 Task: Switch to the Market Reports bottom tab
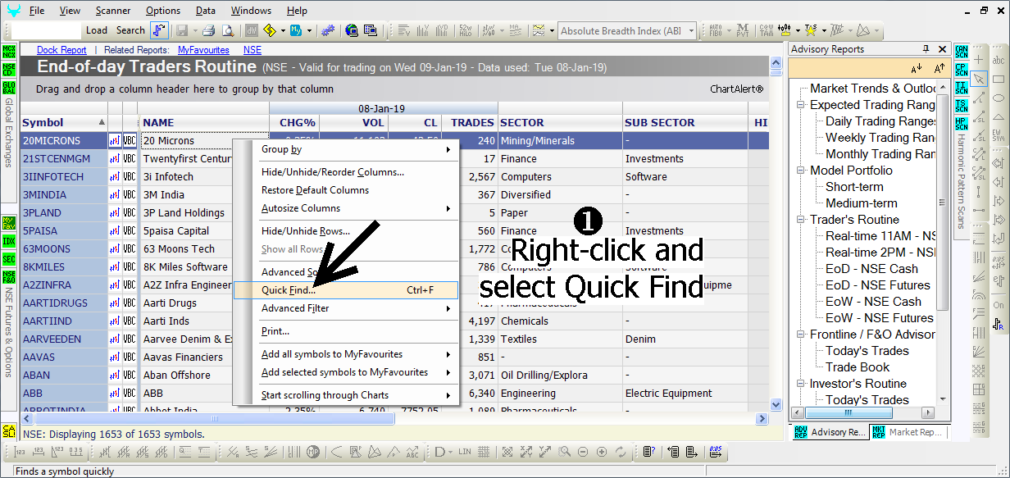908,432
